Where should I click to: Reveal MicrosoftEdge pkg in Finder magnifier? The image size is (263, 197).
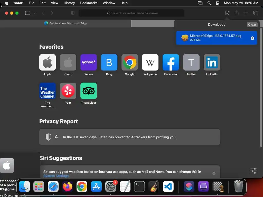pyautogui.click(x=252, y=38)
